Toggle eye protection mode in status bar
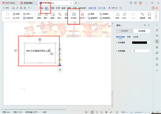 click(86, 112)
